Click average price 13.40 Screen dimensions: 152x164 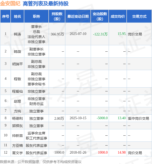click(122, 118)
